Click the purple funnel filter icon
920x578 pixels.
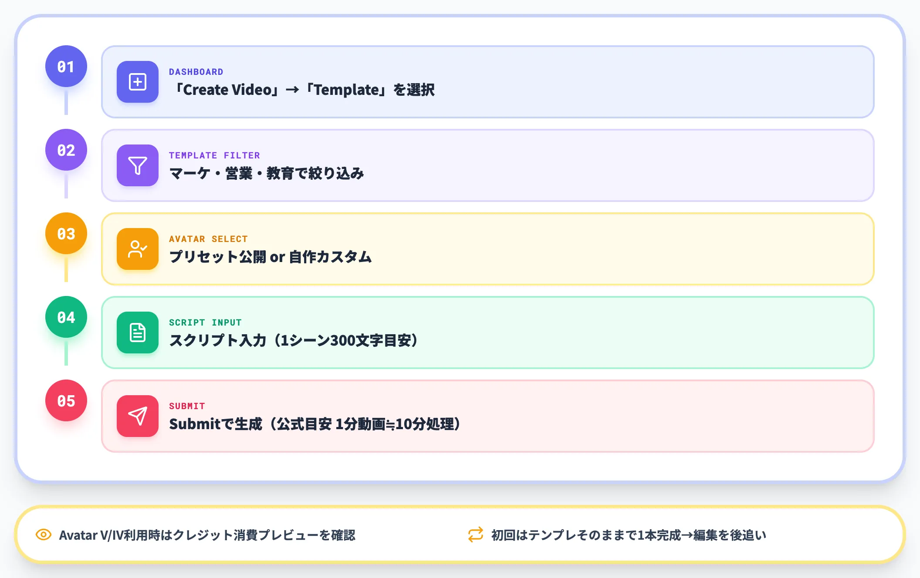point(138,165)
